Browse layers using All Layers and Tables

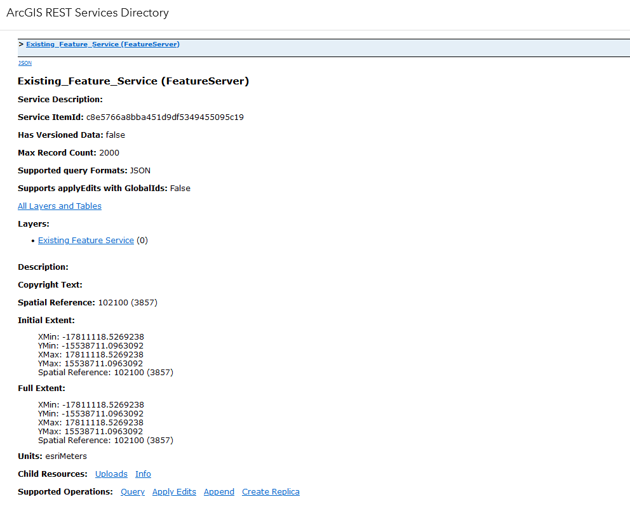[59, 206]
